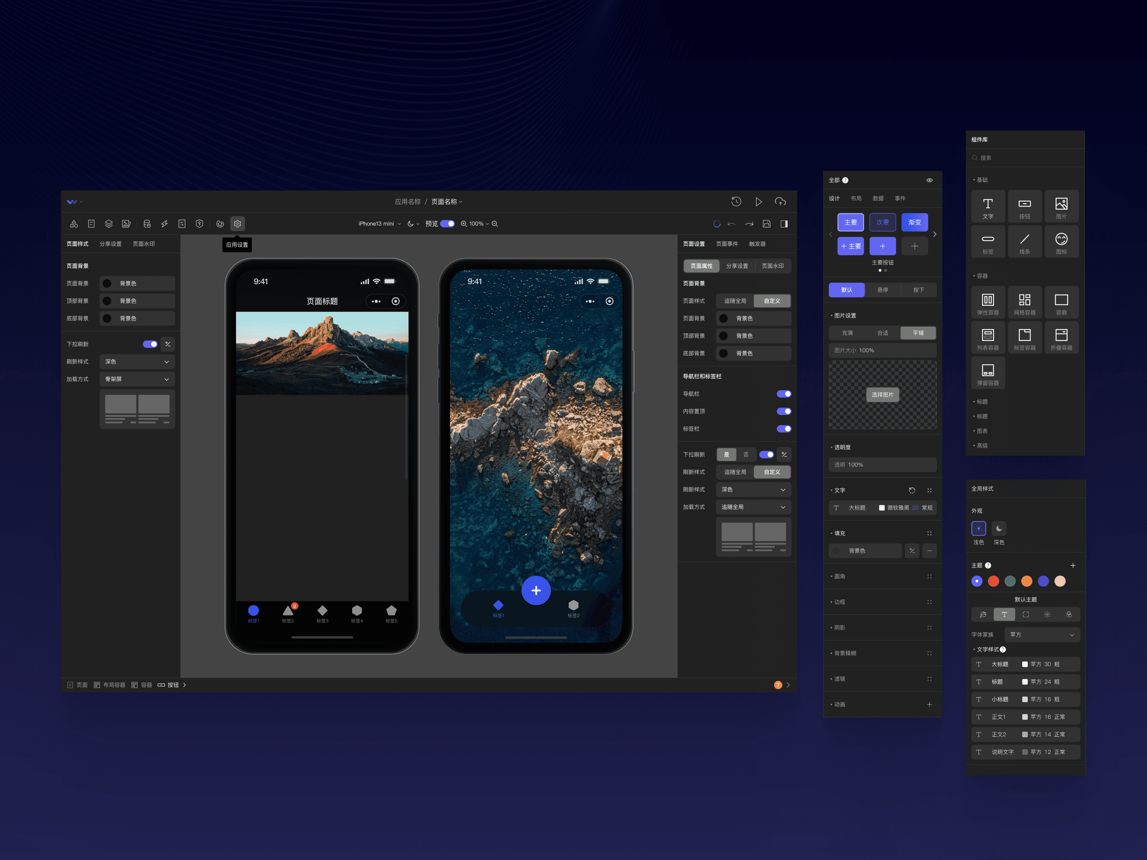The width and height of the screenshot is (1147, 860).
Task: Open the 刷新样式 深色 dropdown in the left panel
Action: pyautogui.click(x=137, y=362)
